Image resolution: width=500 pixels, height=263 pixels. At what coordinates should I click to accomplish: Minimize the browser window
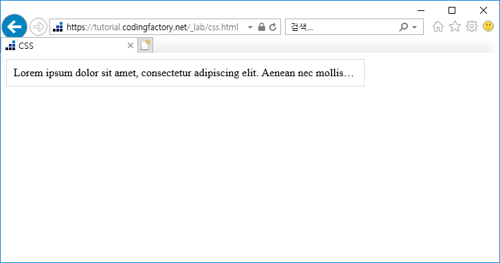tap(421, 10)
